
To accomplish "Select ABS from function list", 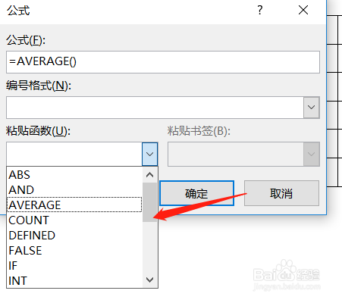I will point(74,175).
